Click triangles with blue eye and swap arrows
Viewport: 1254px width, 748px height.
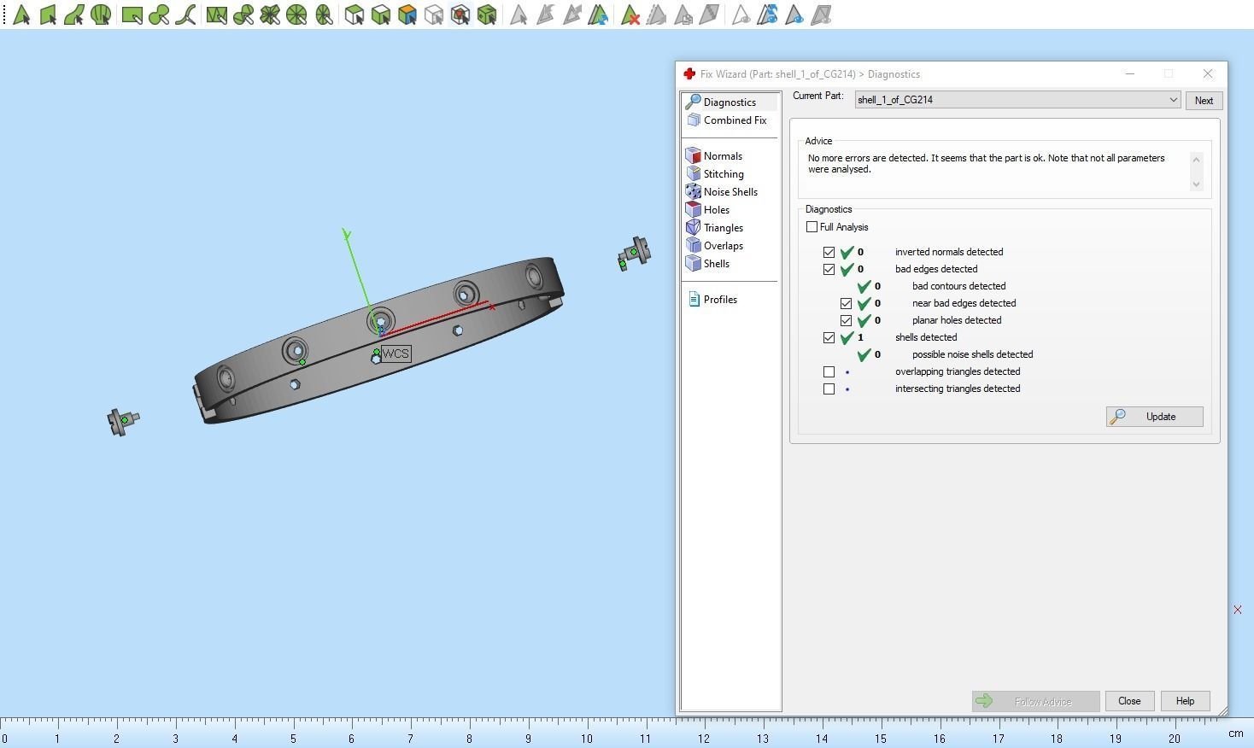(768, 15)
